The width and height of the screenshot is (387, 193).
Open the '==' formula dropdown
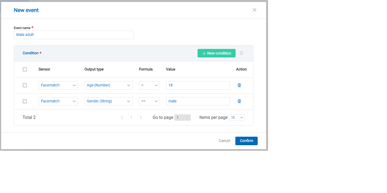[149, 101]
